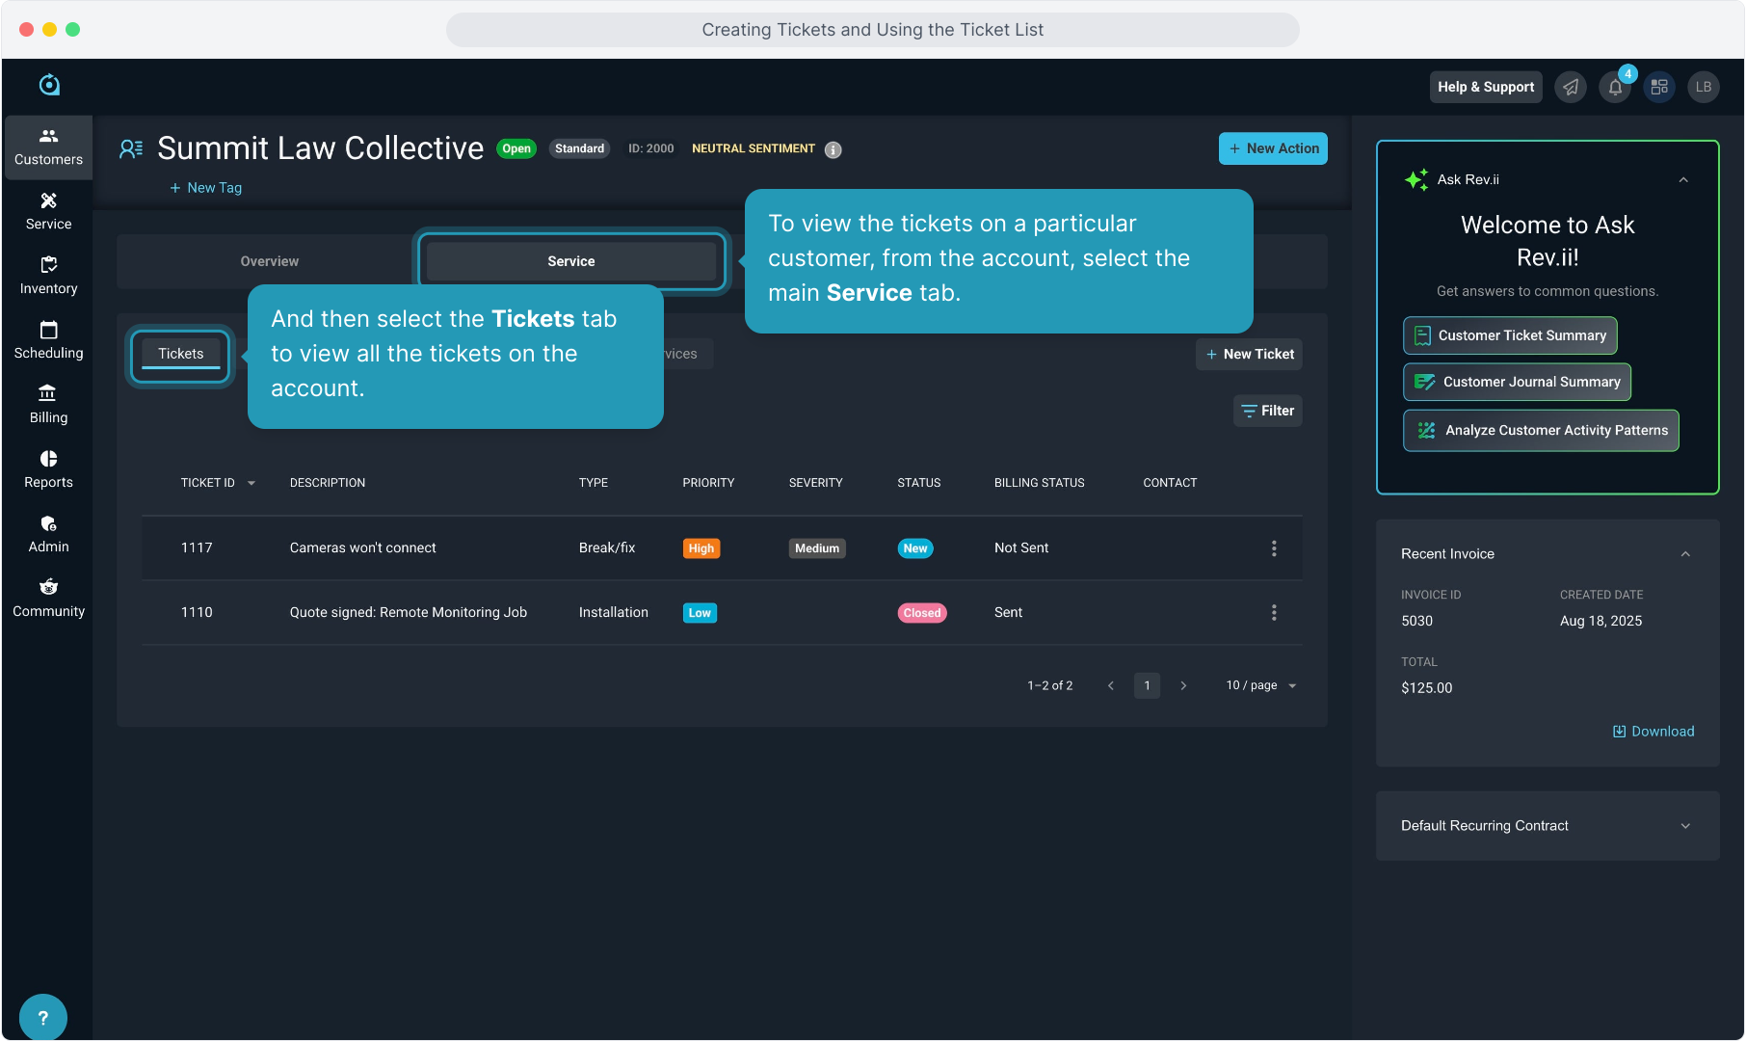
Task: Open the Filter button for tickets
Action: [1268, 411]
